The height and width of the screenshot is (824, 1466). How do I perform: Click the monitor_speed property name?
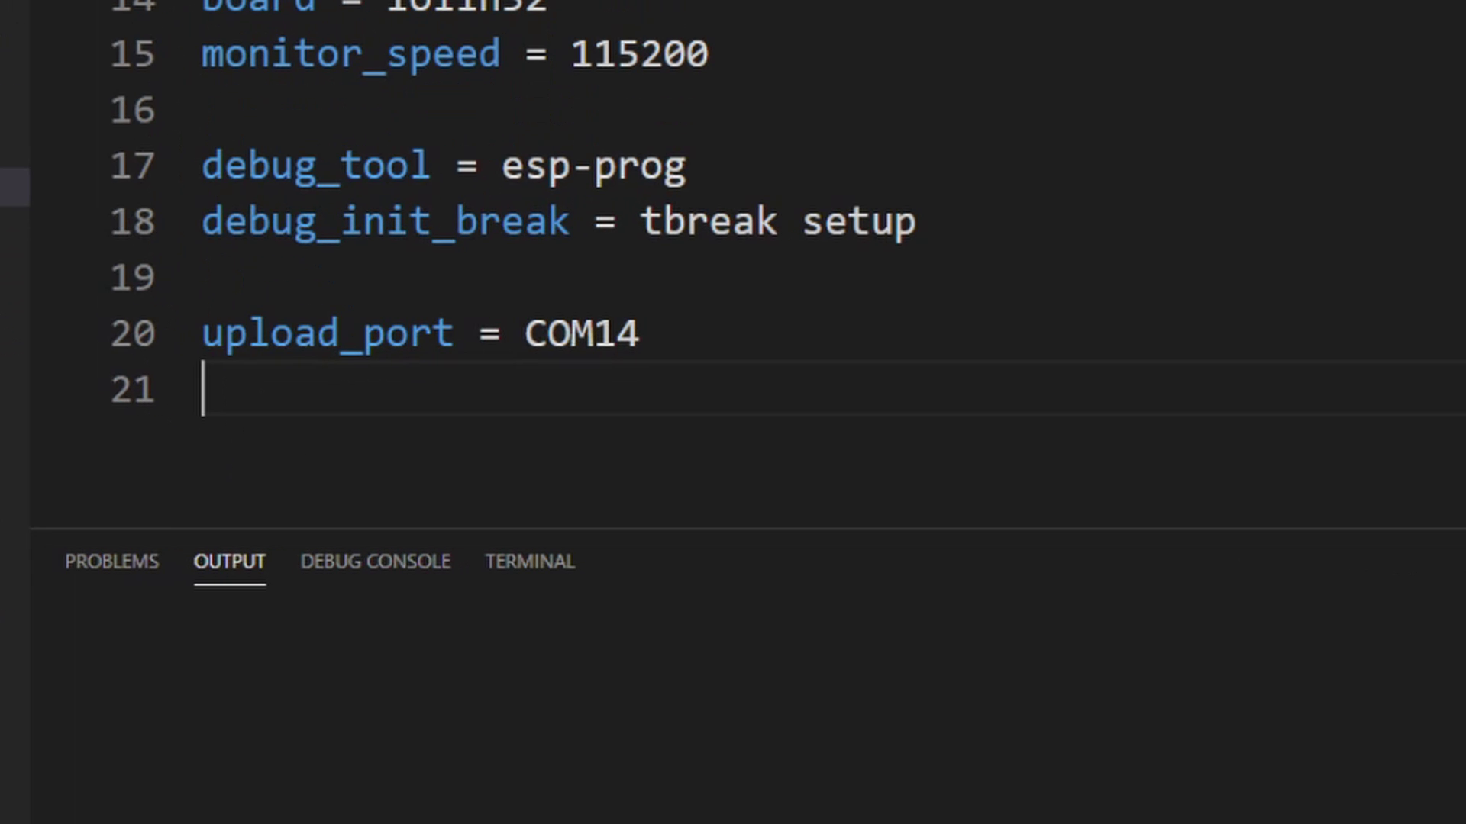pos(350,53)
